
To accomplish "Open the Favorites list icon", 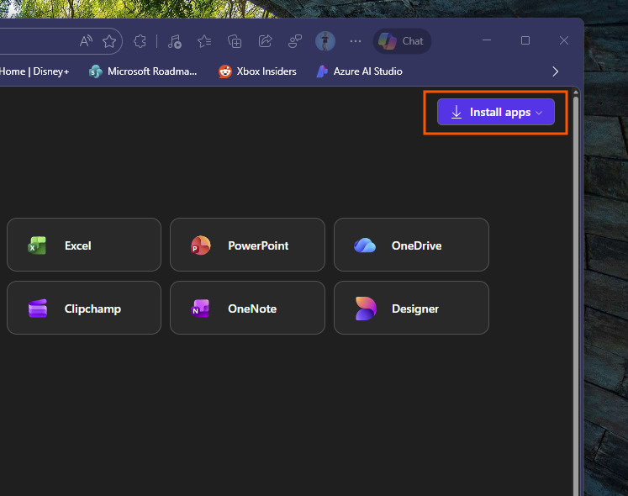I will (x=204, y=41).
